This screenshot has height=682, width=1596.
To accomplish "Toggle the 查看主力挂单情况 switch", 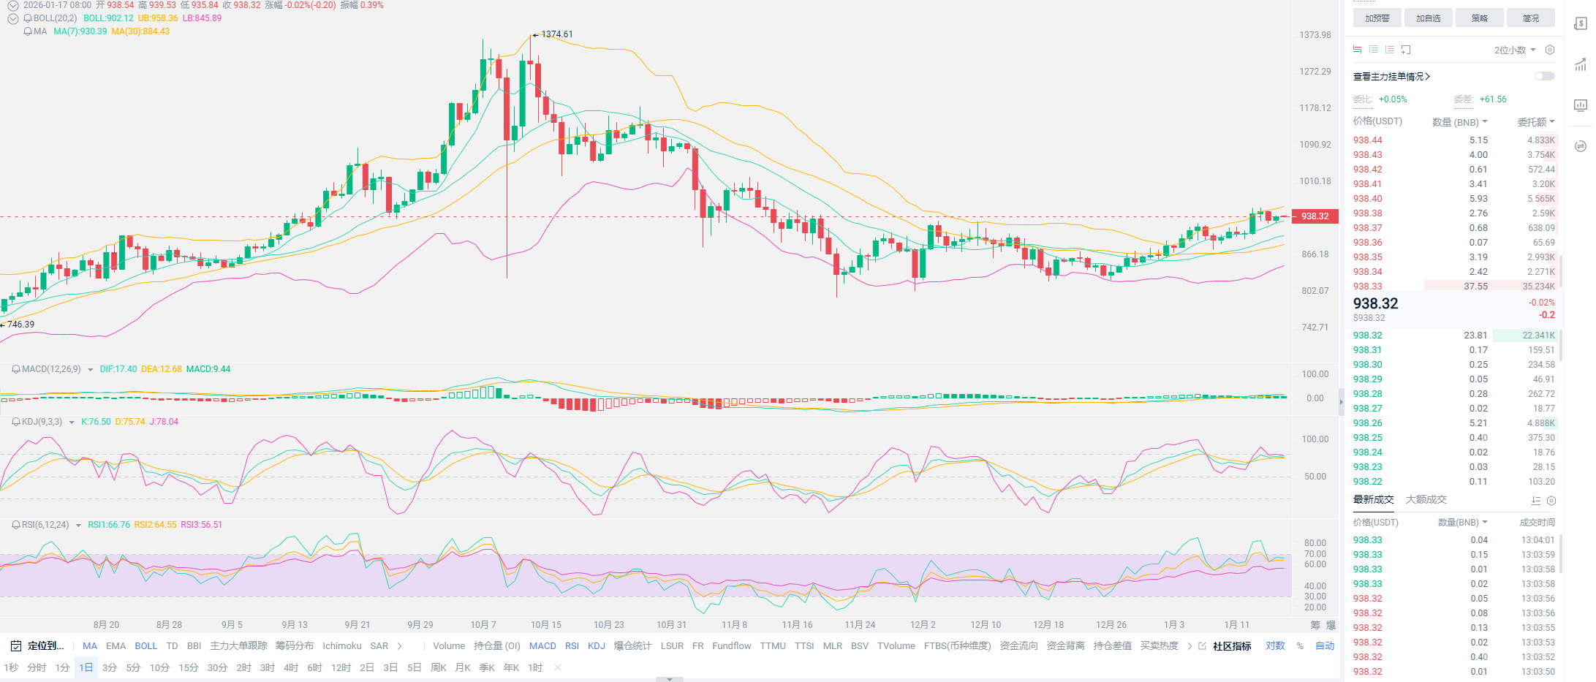I will (x=1544, y=76).
